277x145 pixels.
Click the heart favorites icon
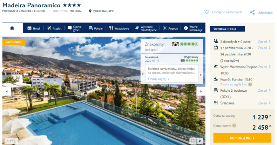(x=207, y=12)
